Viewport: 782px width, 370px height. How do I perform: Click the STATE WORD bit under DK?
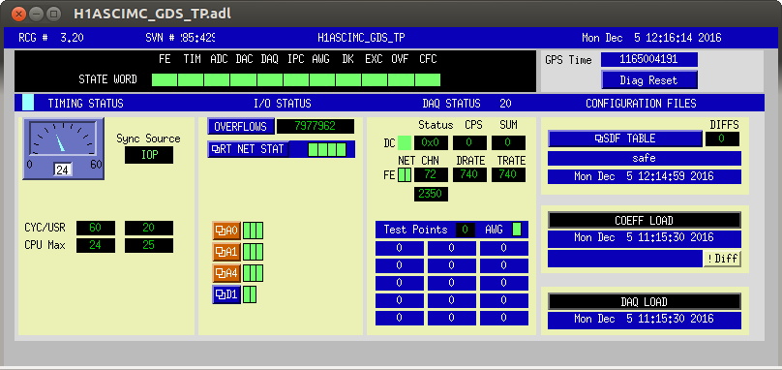point(348,79)
